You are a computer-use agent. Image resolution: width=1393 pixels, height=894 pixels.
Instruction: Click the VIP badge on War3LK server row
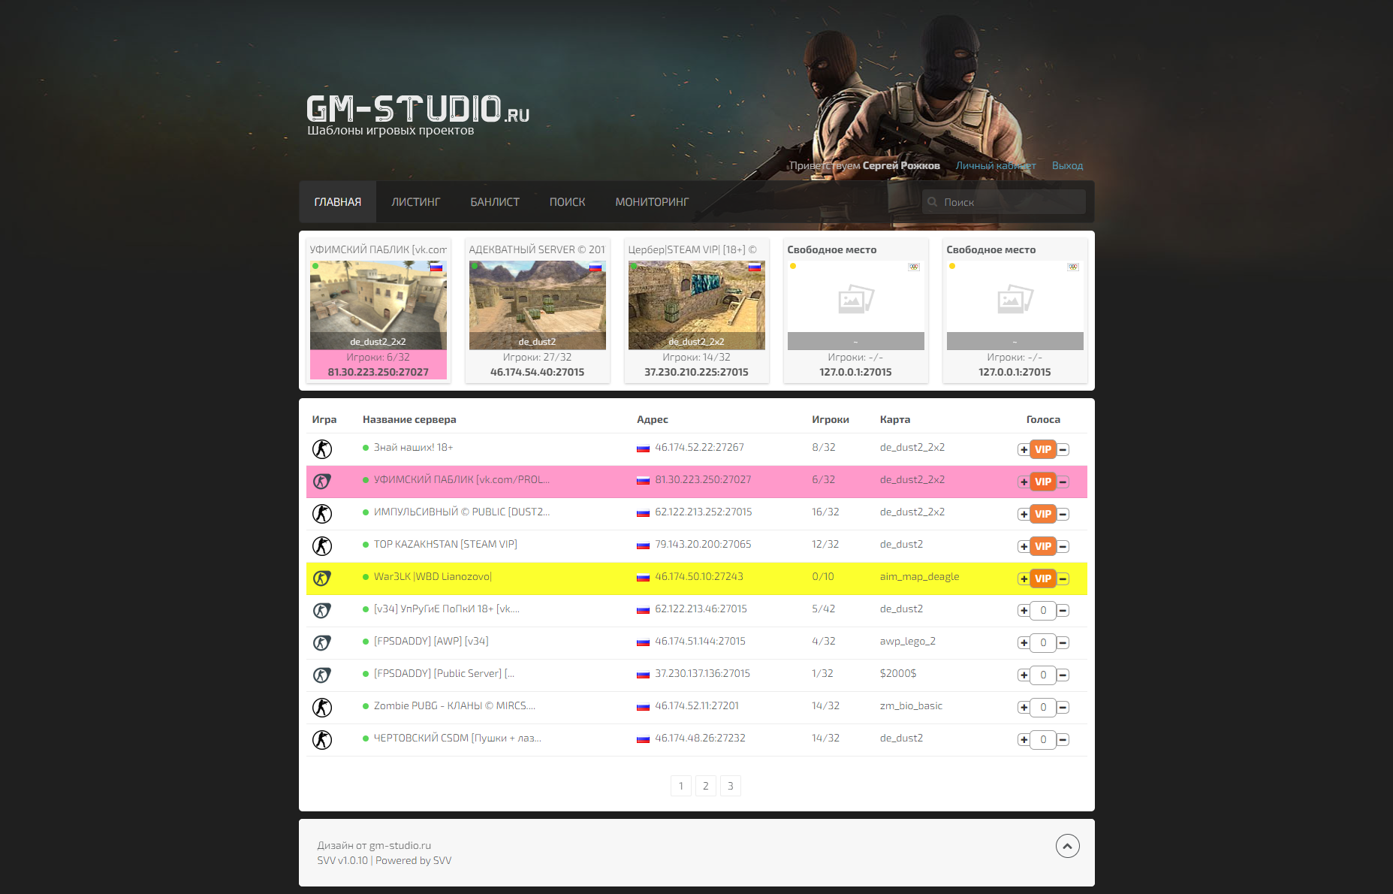click(x=1042, y=578)
